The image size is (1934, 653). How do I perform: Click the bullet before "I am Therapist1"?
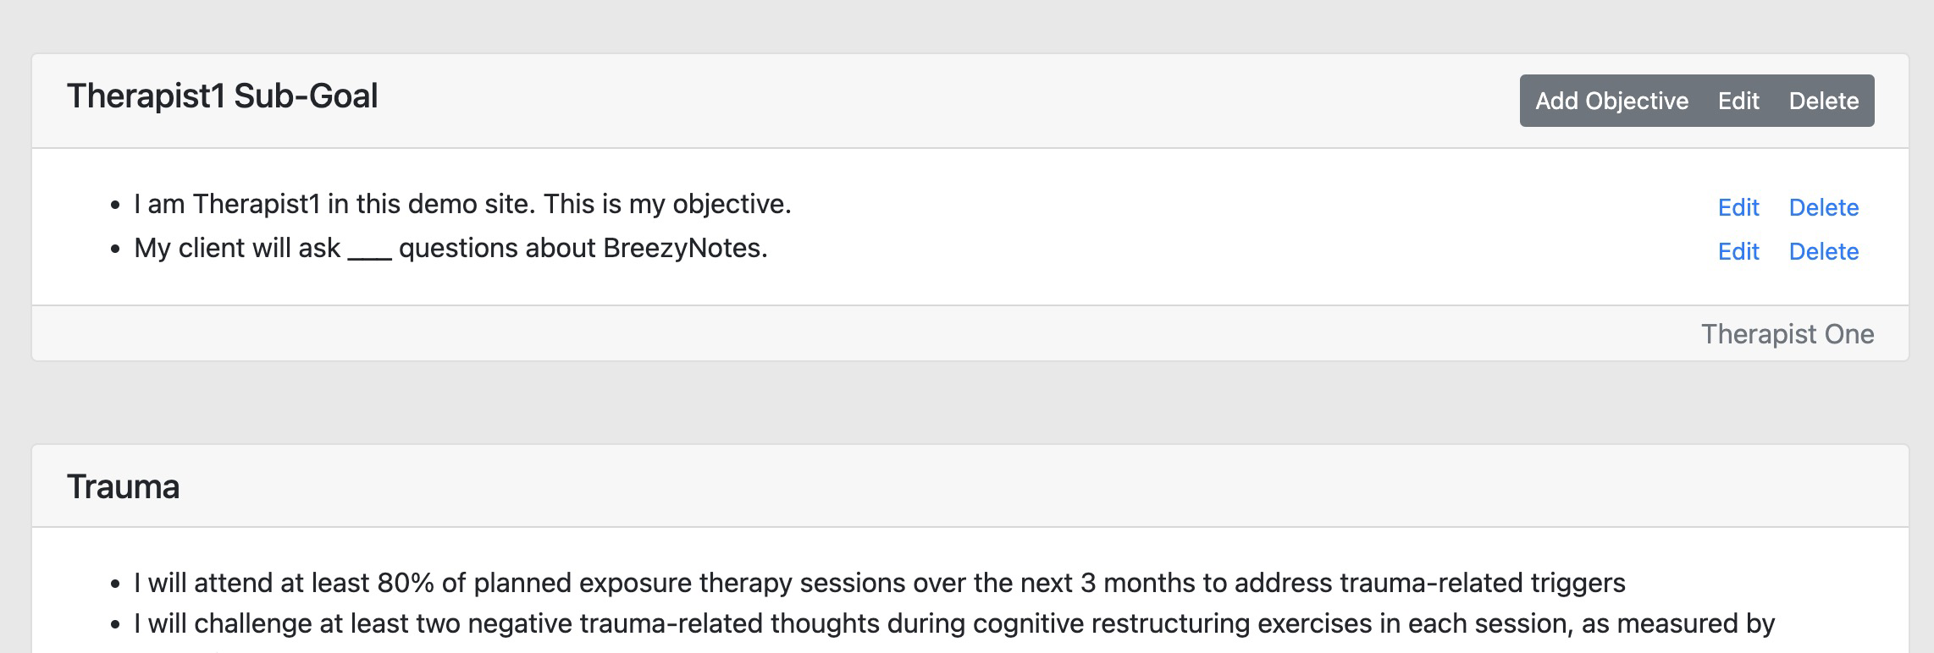(116, 206)
